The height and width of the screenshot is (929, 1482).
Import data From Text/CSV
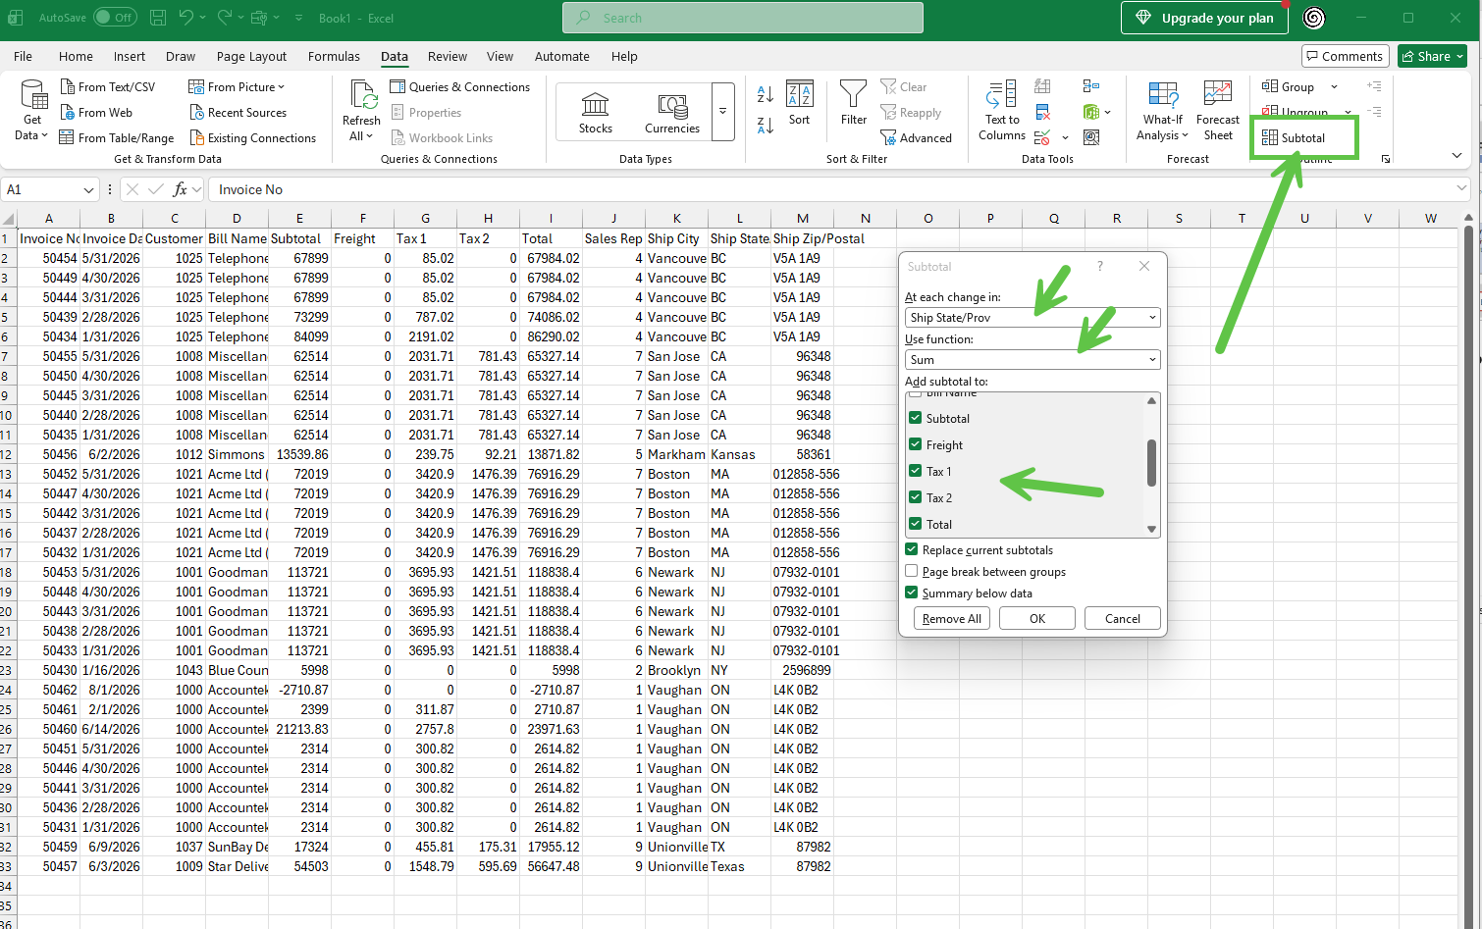pyautogui.click(x=107, y=87)
